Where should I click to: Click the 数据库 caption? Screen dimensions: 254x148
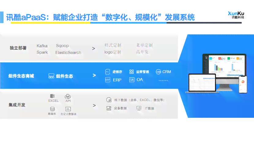point(52,114)
